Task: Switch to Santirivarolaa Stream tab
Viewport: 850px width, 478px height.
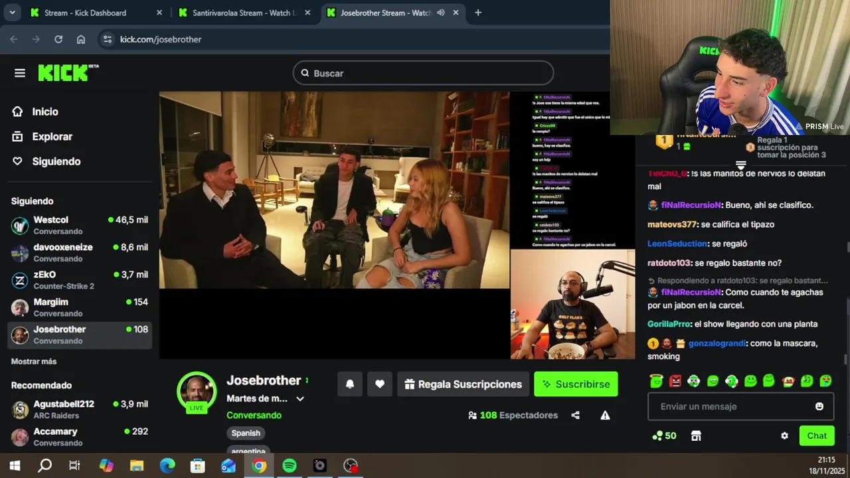Action: (244, 13)
